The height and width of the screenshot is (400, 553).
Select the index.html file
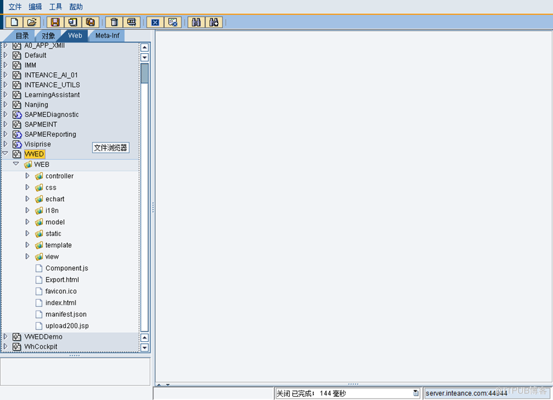[x=60, y=303]
